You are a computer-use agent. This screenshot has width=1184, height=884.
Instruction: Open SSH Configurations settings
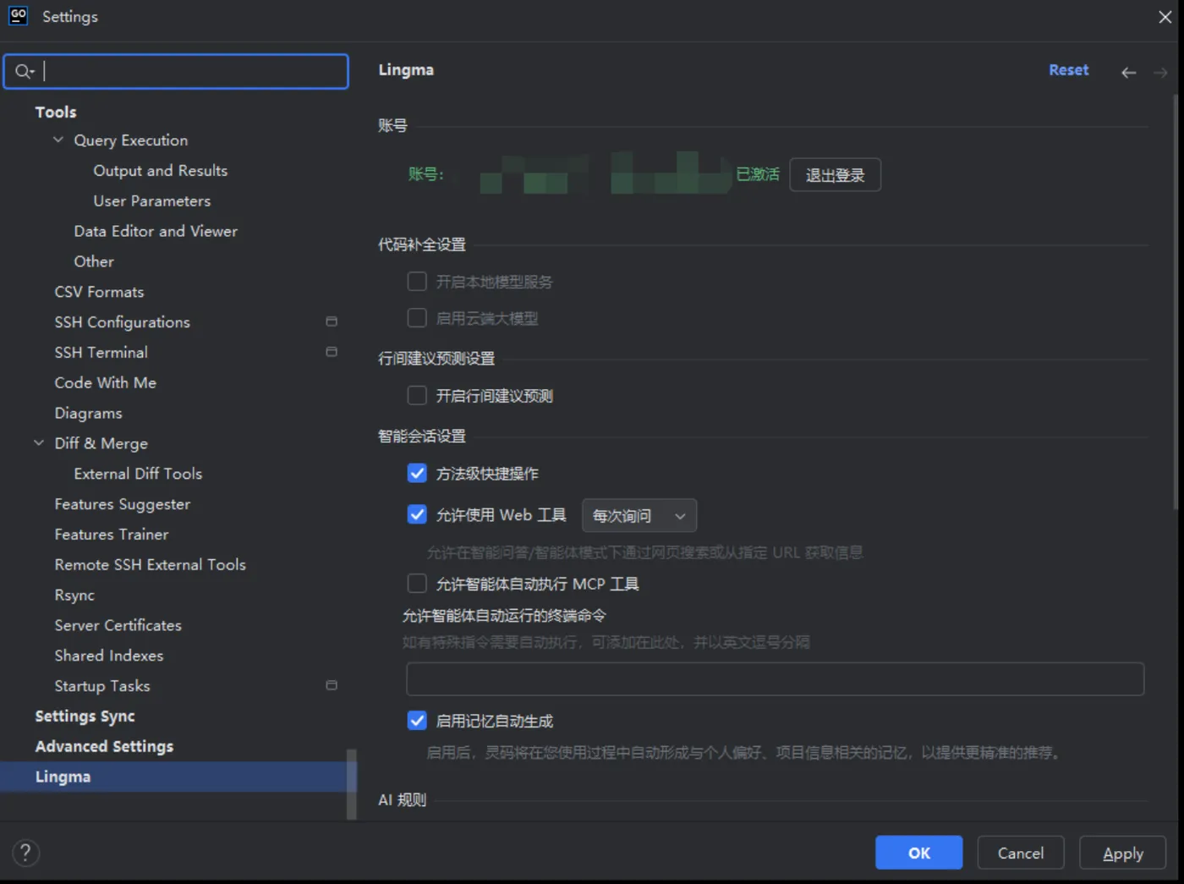click(122, 322)
